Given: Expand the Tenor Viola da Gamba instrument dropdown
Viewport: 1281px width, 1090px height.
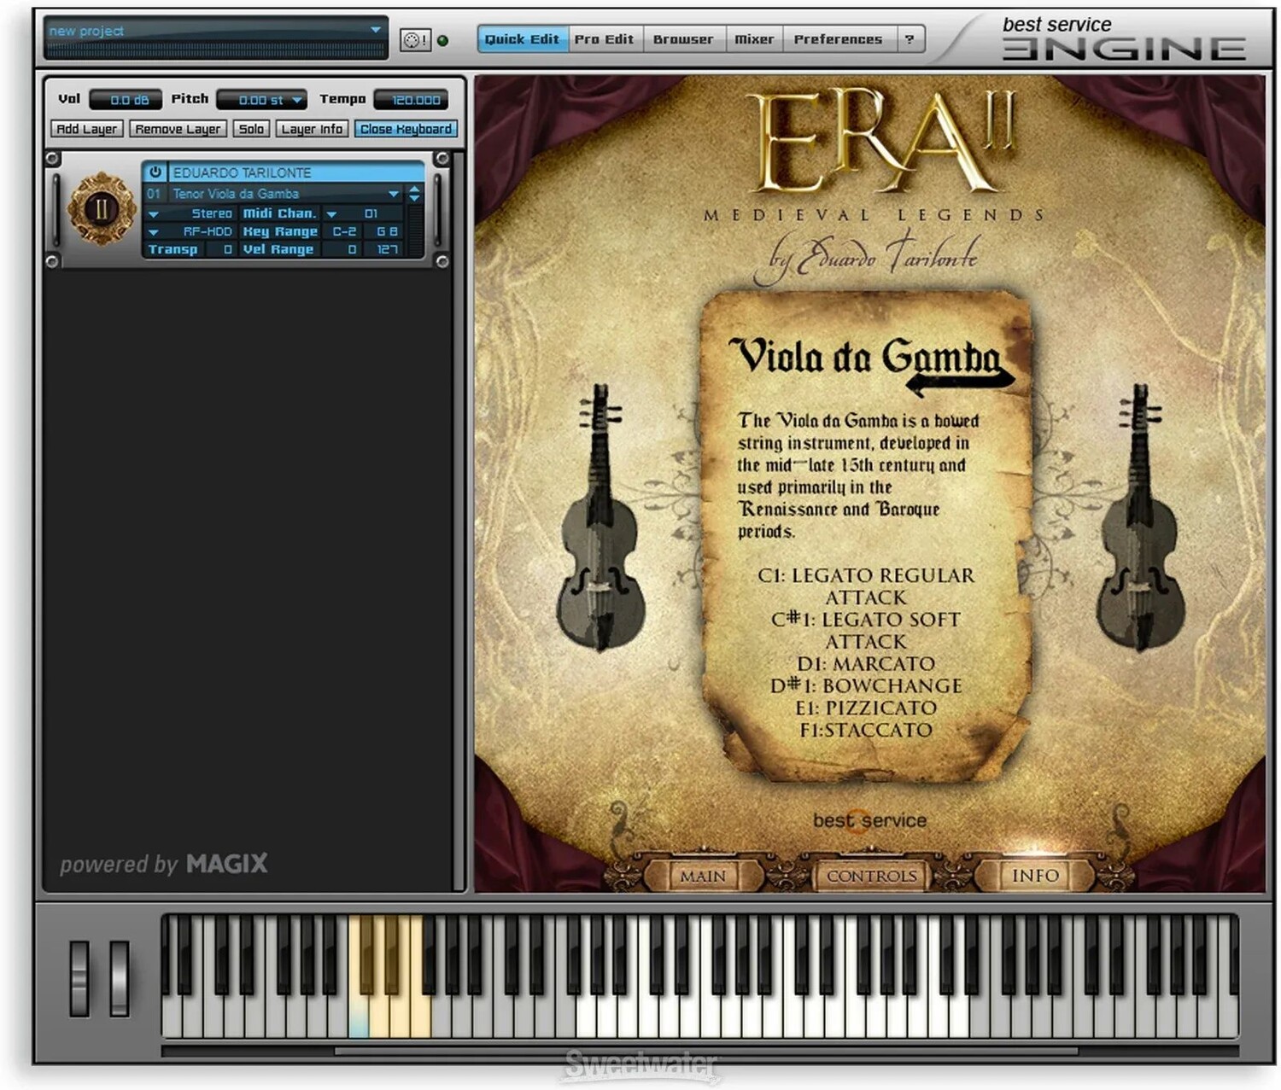Looking at the screenshot, I should tap(394, 194).
